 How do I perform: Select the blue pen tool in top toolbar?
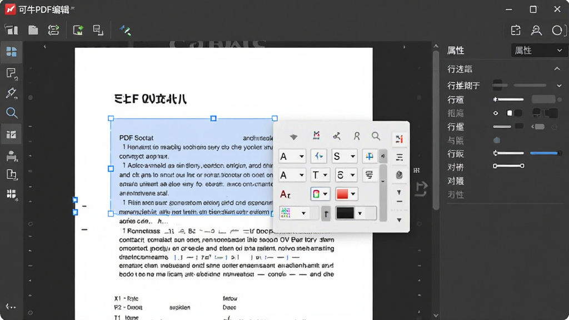126,30
